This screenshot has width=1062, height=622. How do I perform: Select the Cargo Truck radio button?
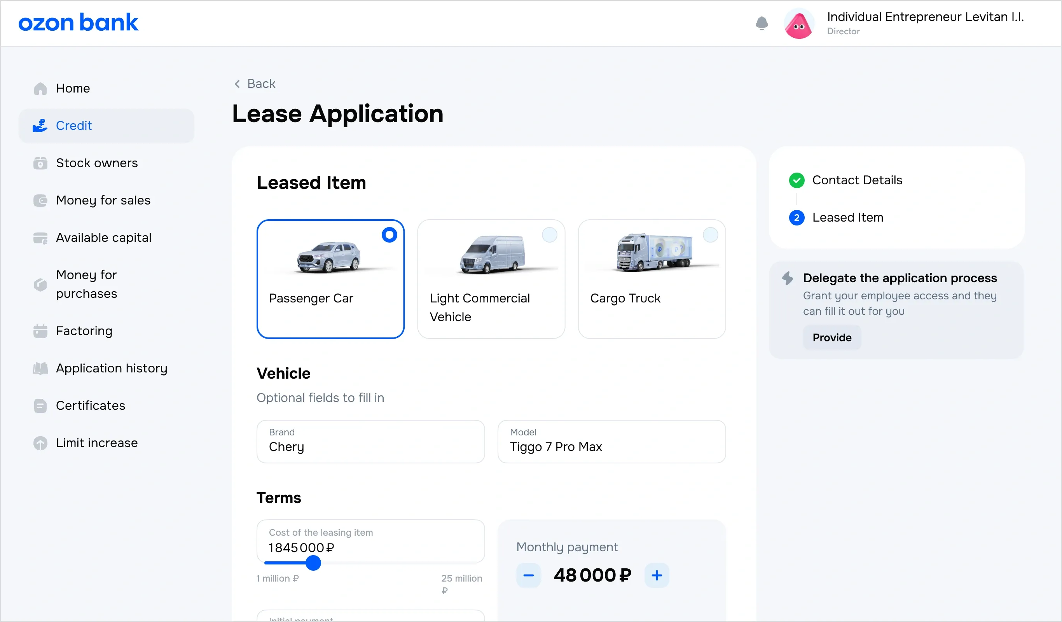coord(711,235)
